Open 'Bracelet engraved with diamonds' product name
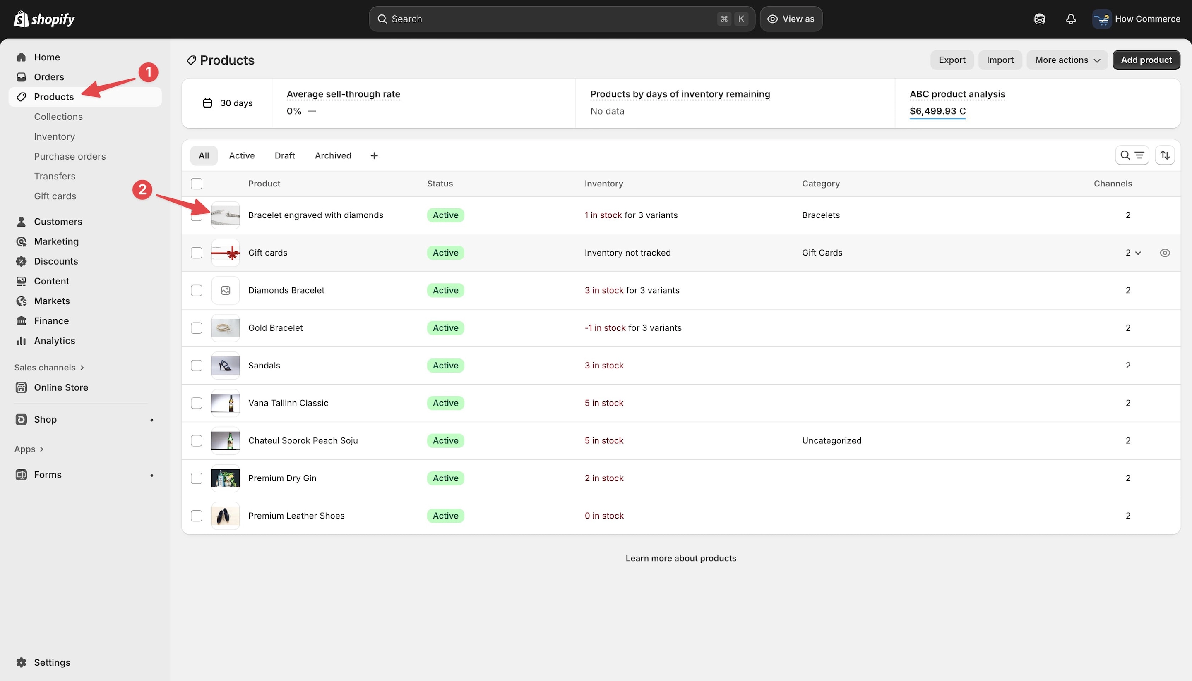Viewport: 1192px width, 681px height. 315,215
